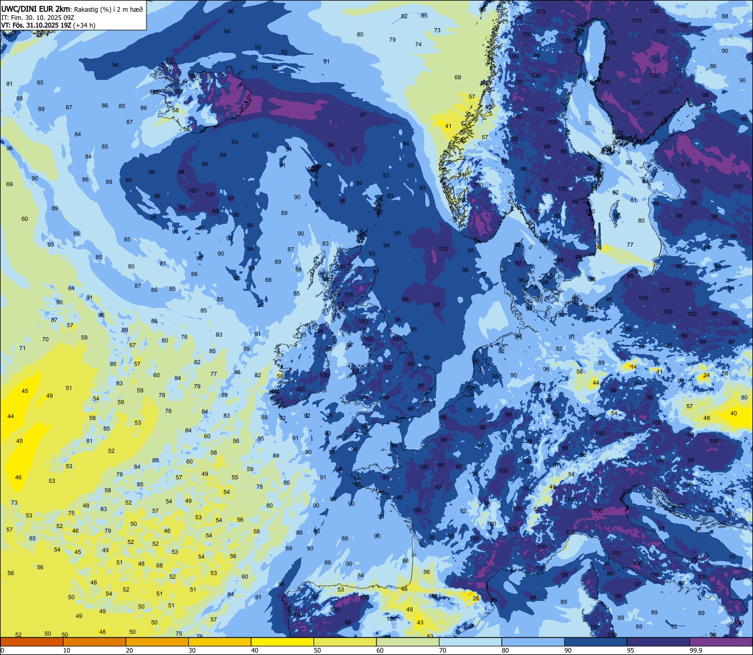Click the value 41 over western Norway
Image resolution: width=753 pixels, height=655 pixels.
(448, 126)
